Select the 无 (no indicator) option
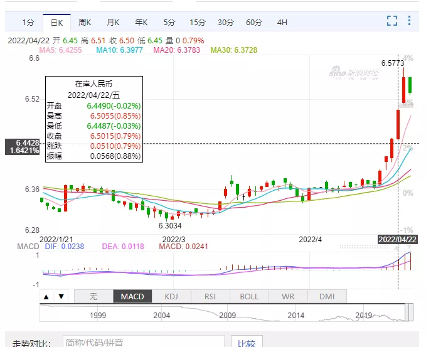 click(93, 296)
